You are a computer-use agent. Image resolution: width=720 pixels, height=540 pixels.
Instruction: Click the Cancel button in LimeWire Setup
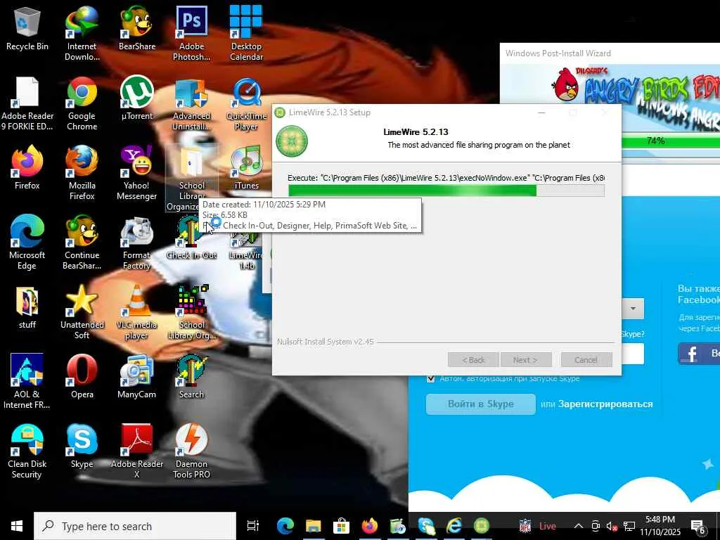[x=586, y=360]
